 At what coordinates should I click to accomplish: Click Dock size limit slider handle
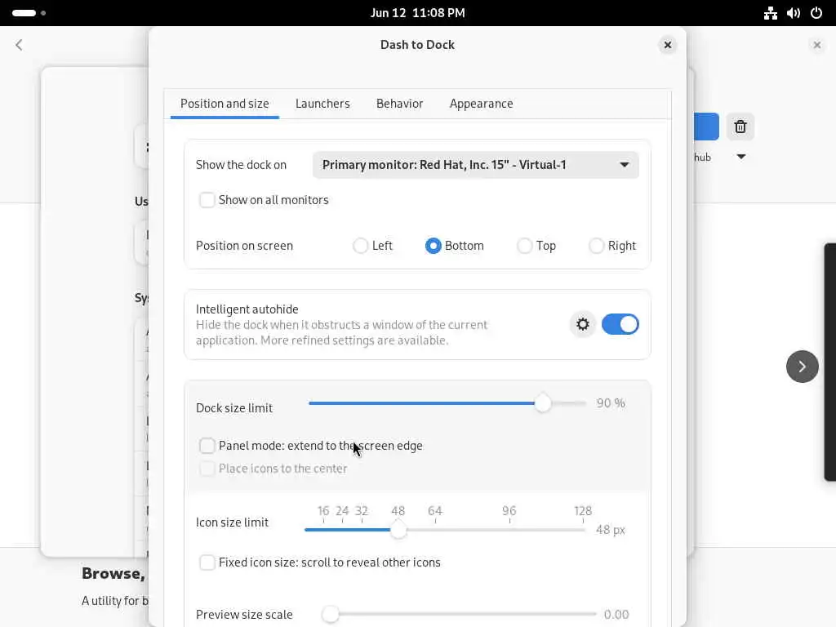[x=542, y=403]
